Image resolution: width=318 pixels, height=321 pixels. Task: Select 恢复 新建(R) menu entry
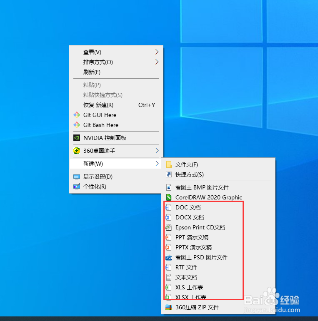click(x=116, y=105)
